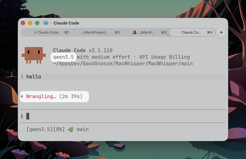Click the bell notification icon on tab three
The width and height of the screenshot is (246, 159).
135,33
